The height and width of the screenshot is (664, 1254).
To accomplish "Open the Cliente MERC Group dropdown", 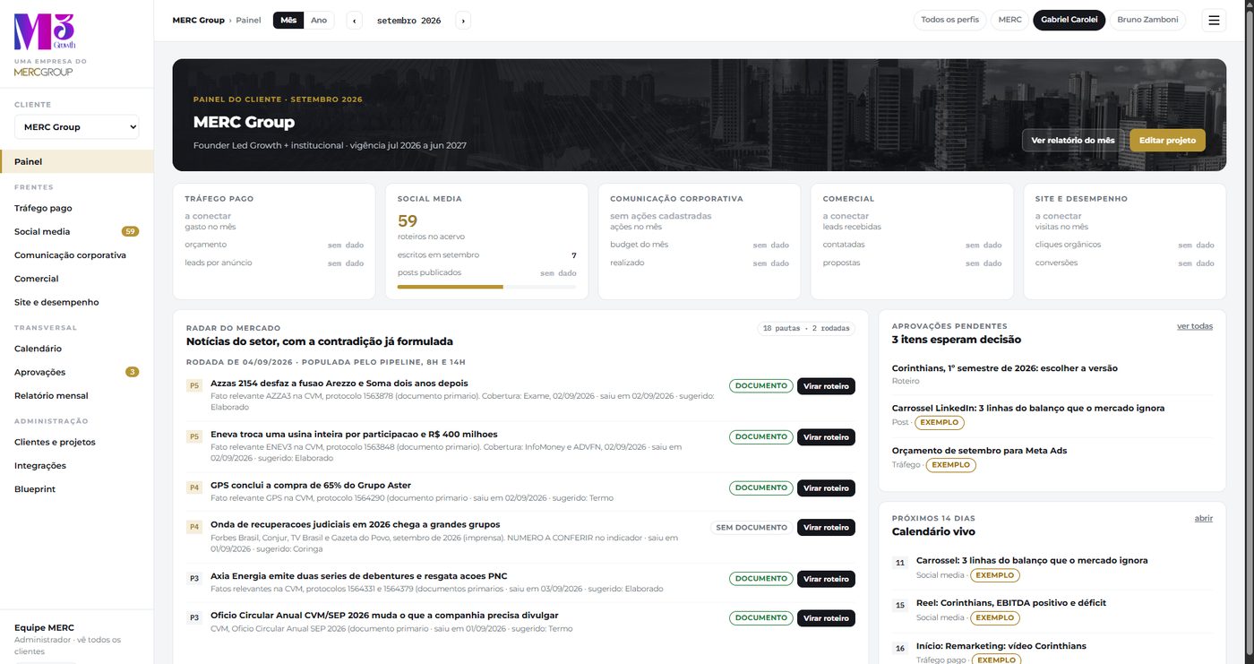I will [x=76, y=127].
